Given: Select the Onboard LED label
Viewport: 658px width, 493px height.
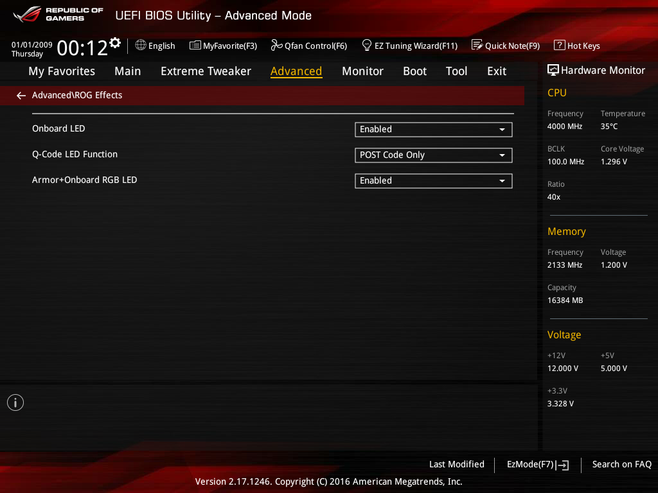Looking at the screenshot, I should point(58,128).
